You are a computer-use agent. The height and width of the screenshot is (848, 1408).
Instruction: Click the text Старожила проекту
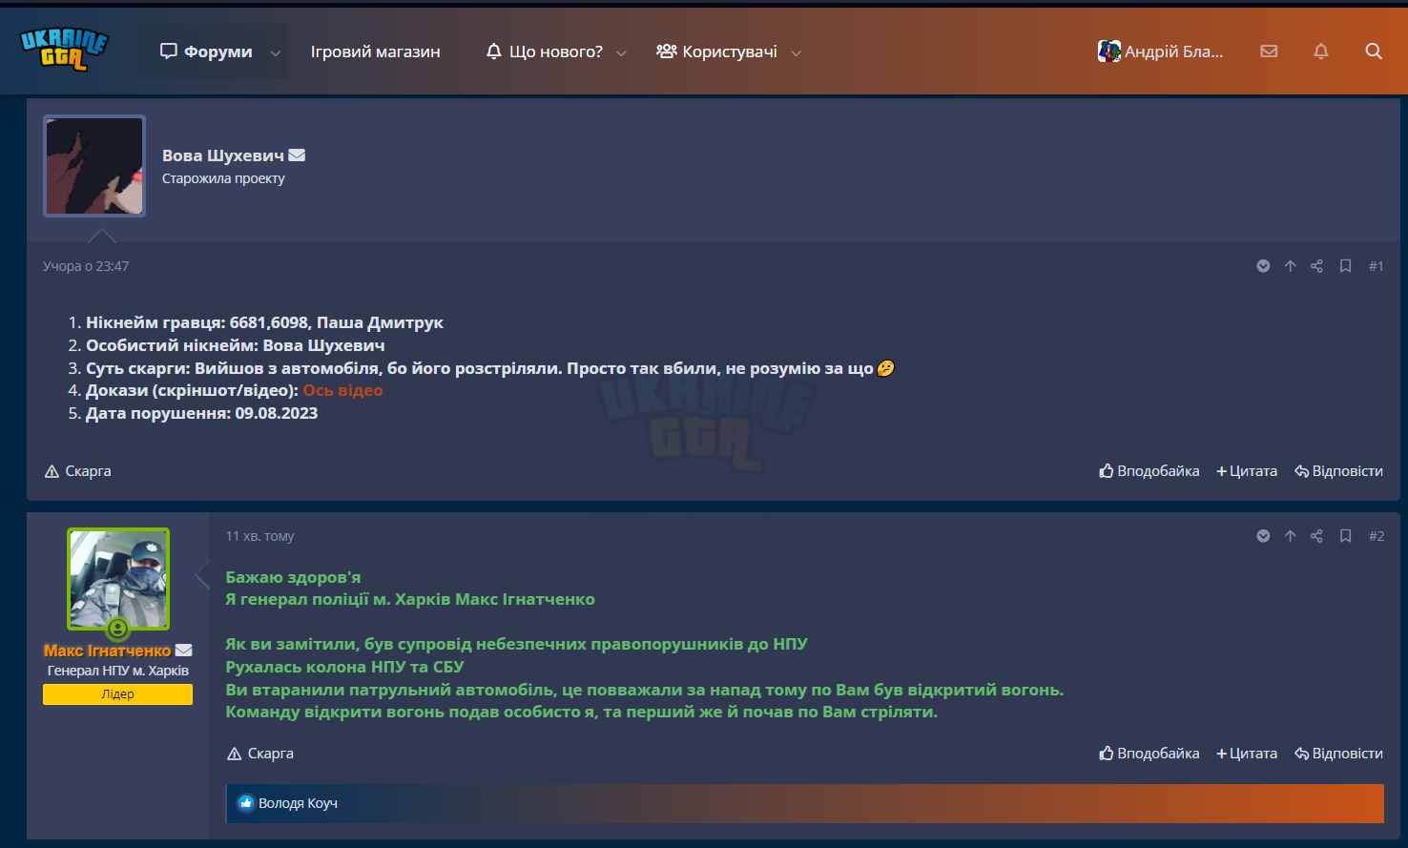pyautogui.click(x=223, y=178)
